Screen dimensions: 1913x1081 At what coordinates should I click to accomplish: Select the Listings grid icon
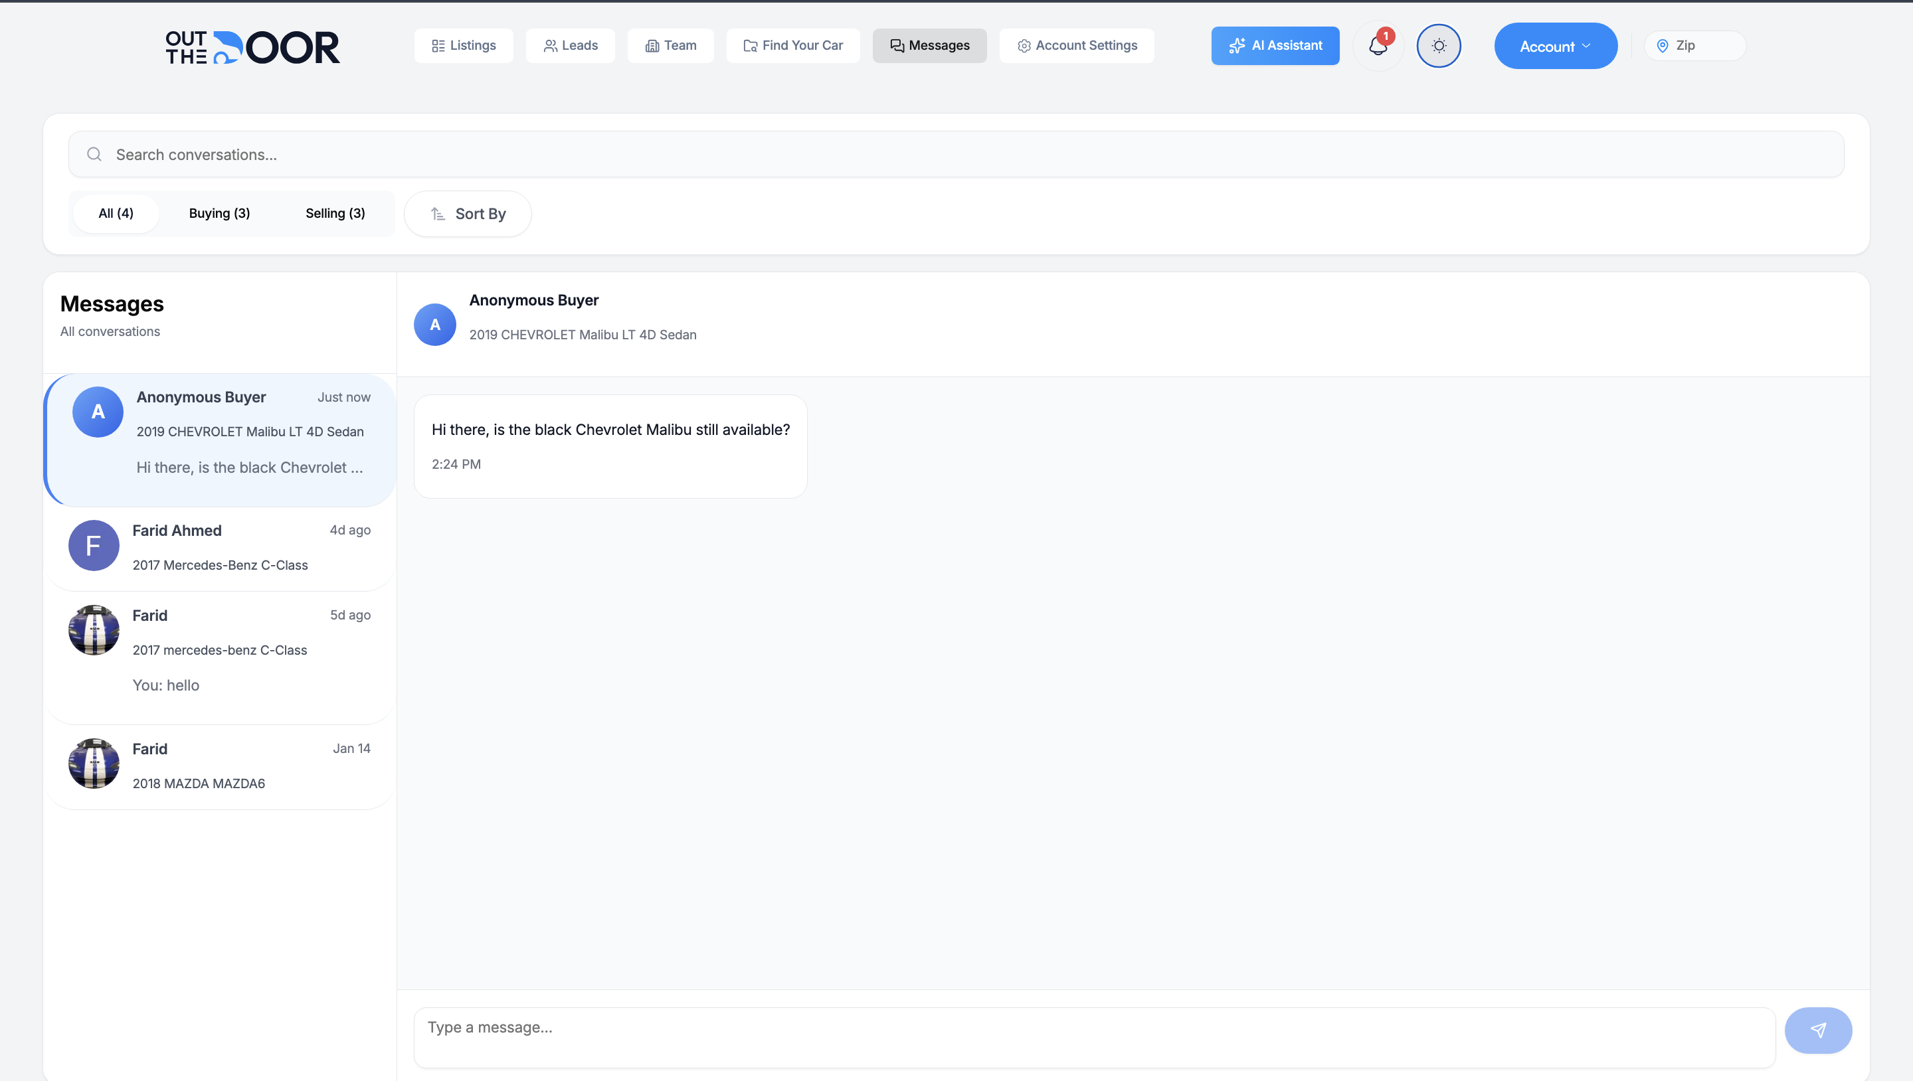(x=439, y=45)
